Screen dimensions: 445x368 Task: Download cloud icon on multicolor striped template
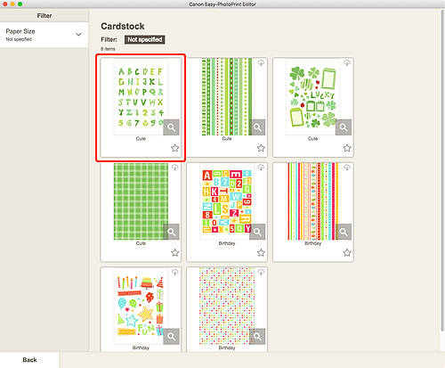pyautogui.click(x=347, y=168)
